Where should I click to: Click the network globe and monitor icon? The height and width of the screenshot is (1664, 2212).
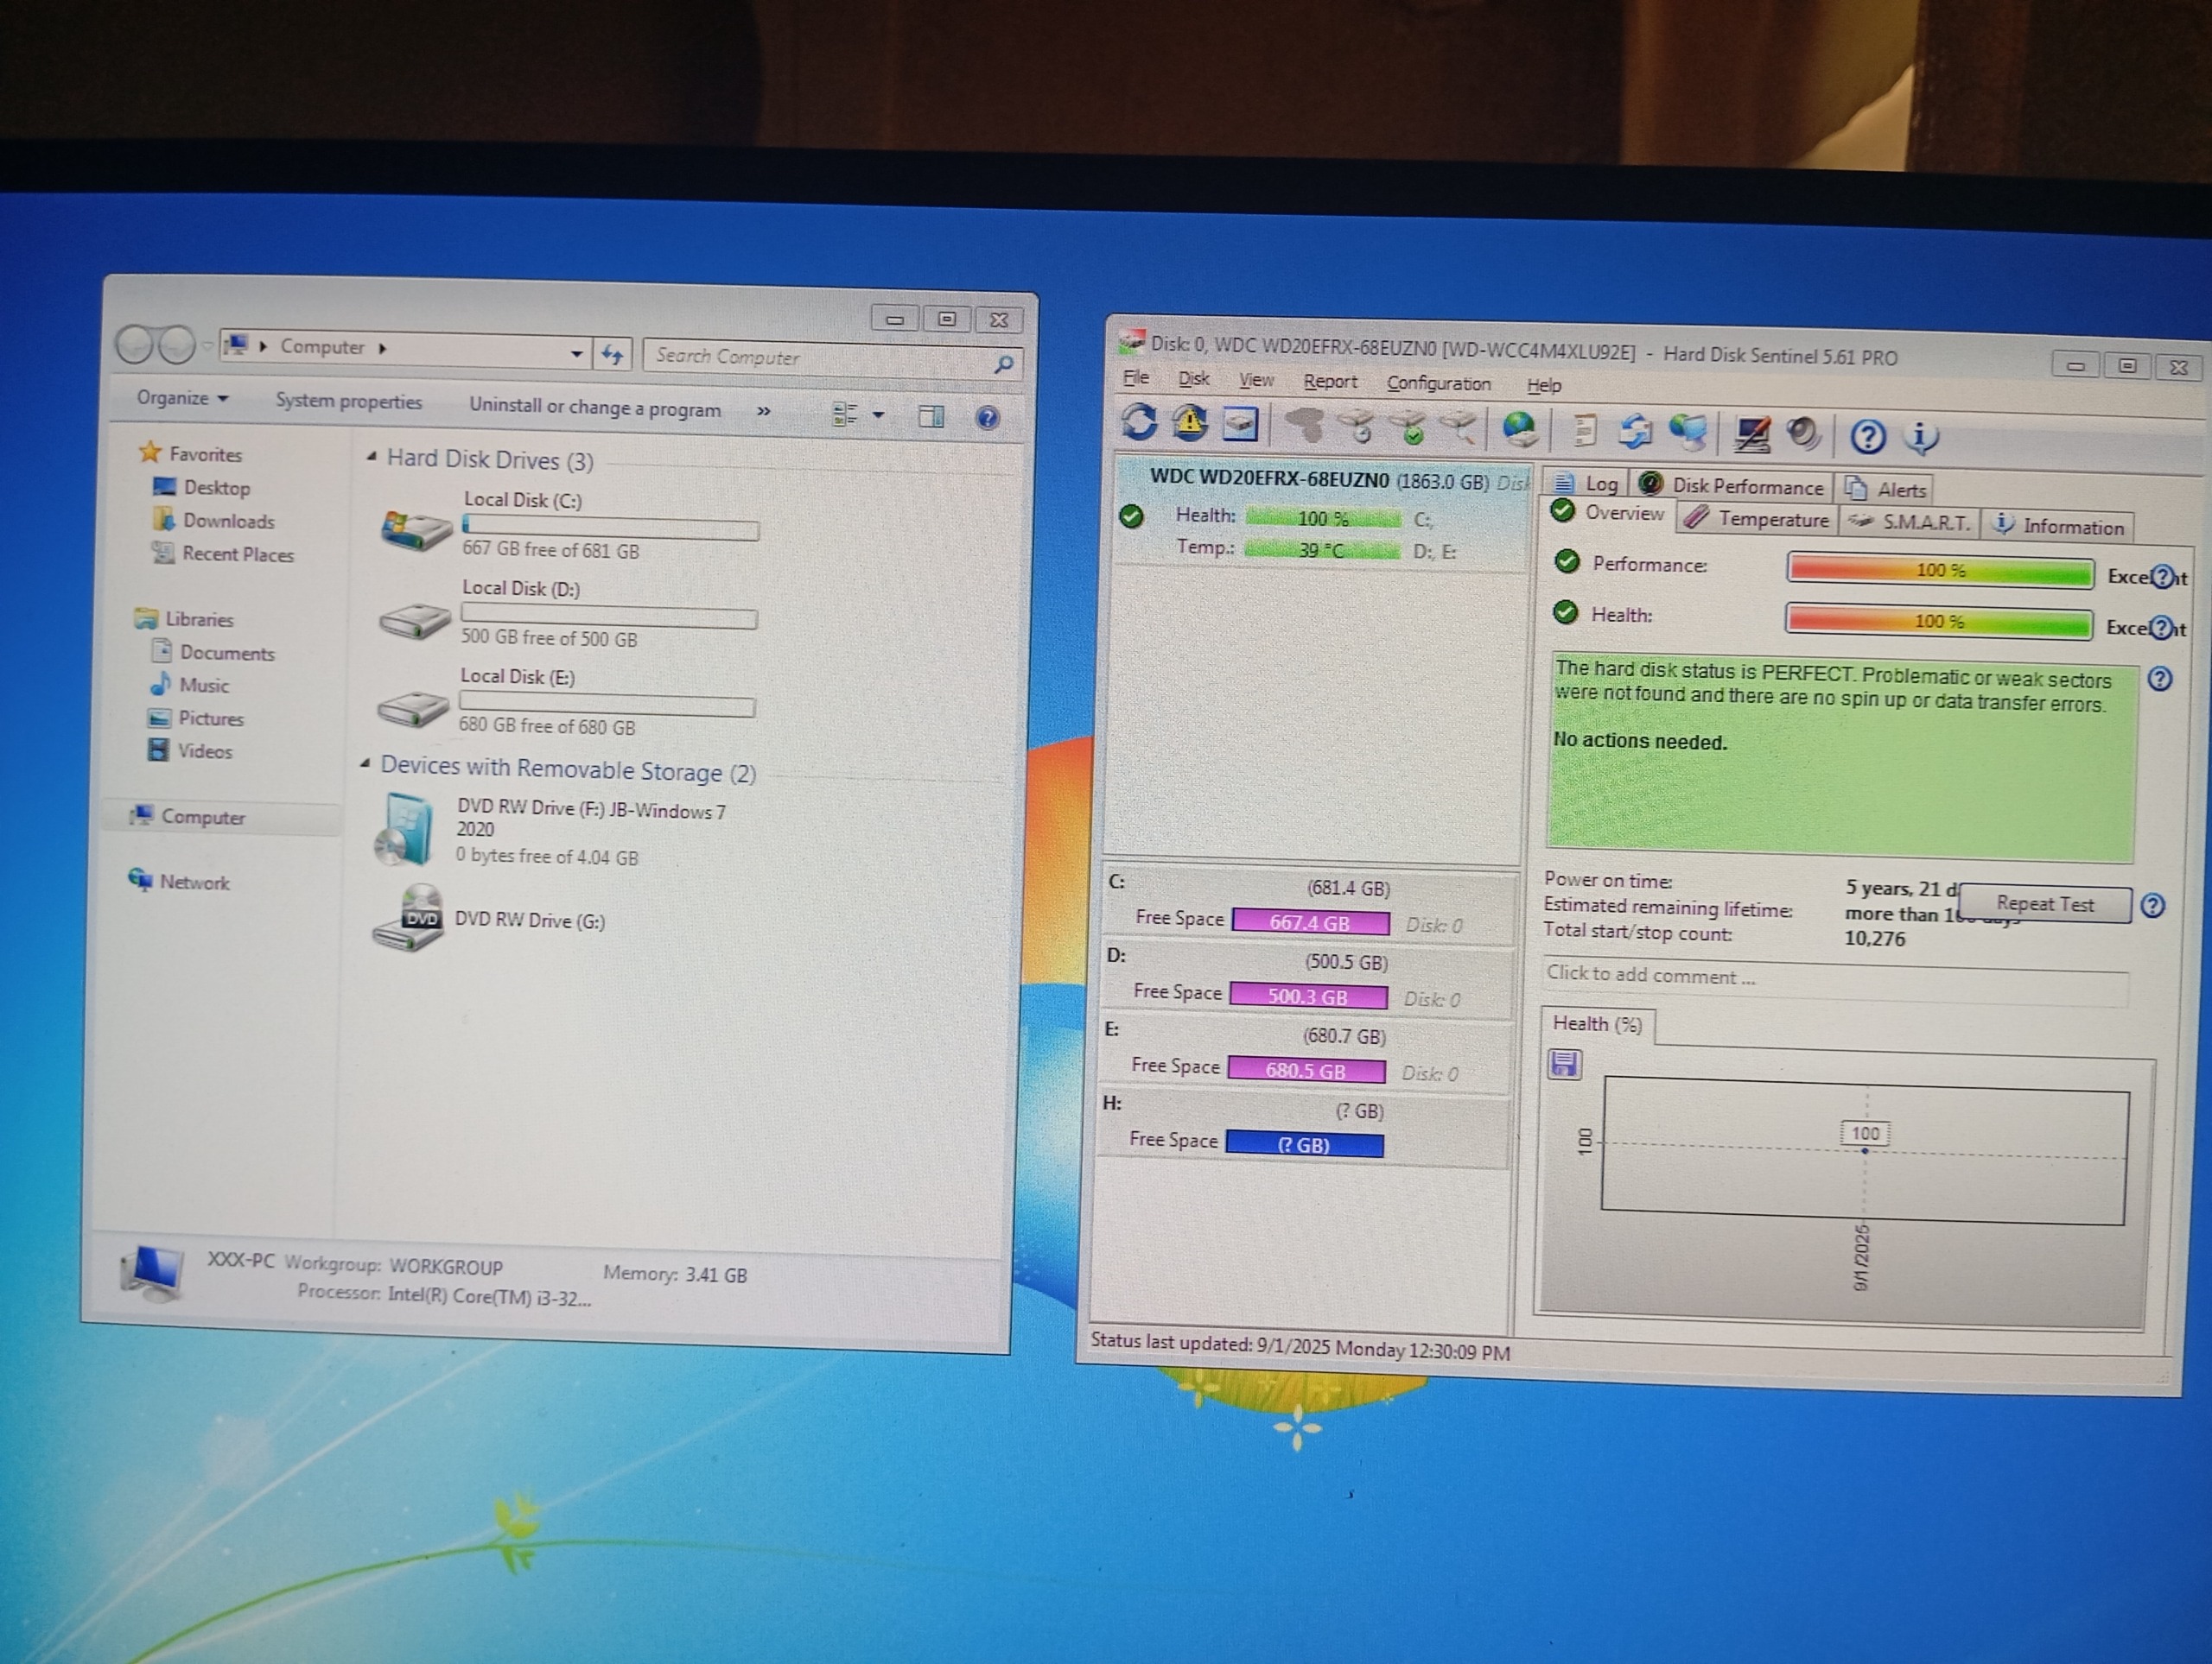1689,433
